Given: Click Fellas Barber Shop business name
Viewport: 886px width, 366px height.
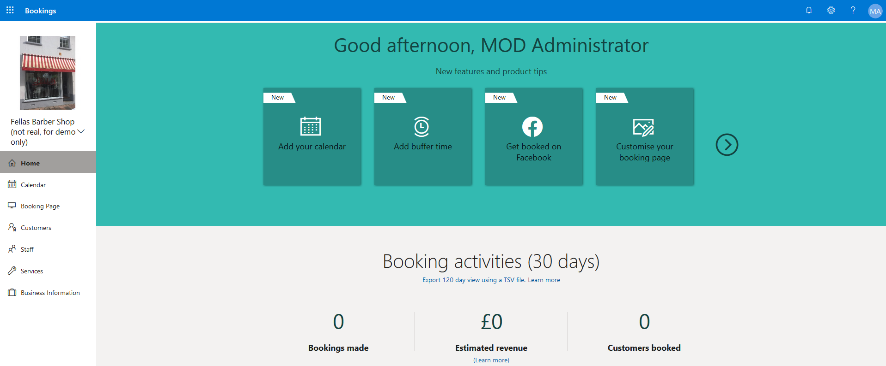Looking at the screenshot, I should coord(43,132).
